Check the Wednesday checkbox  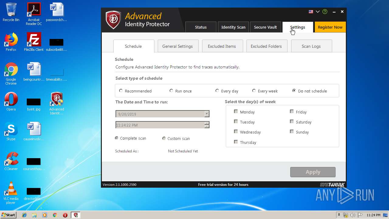[236, 132]
